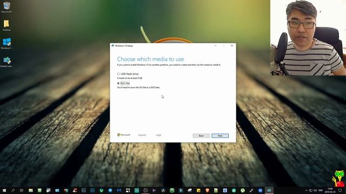Open the Action Center notifications
Viewport: 346px width, 194px height.
[340, 190]
